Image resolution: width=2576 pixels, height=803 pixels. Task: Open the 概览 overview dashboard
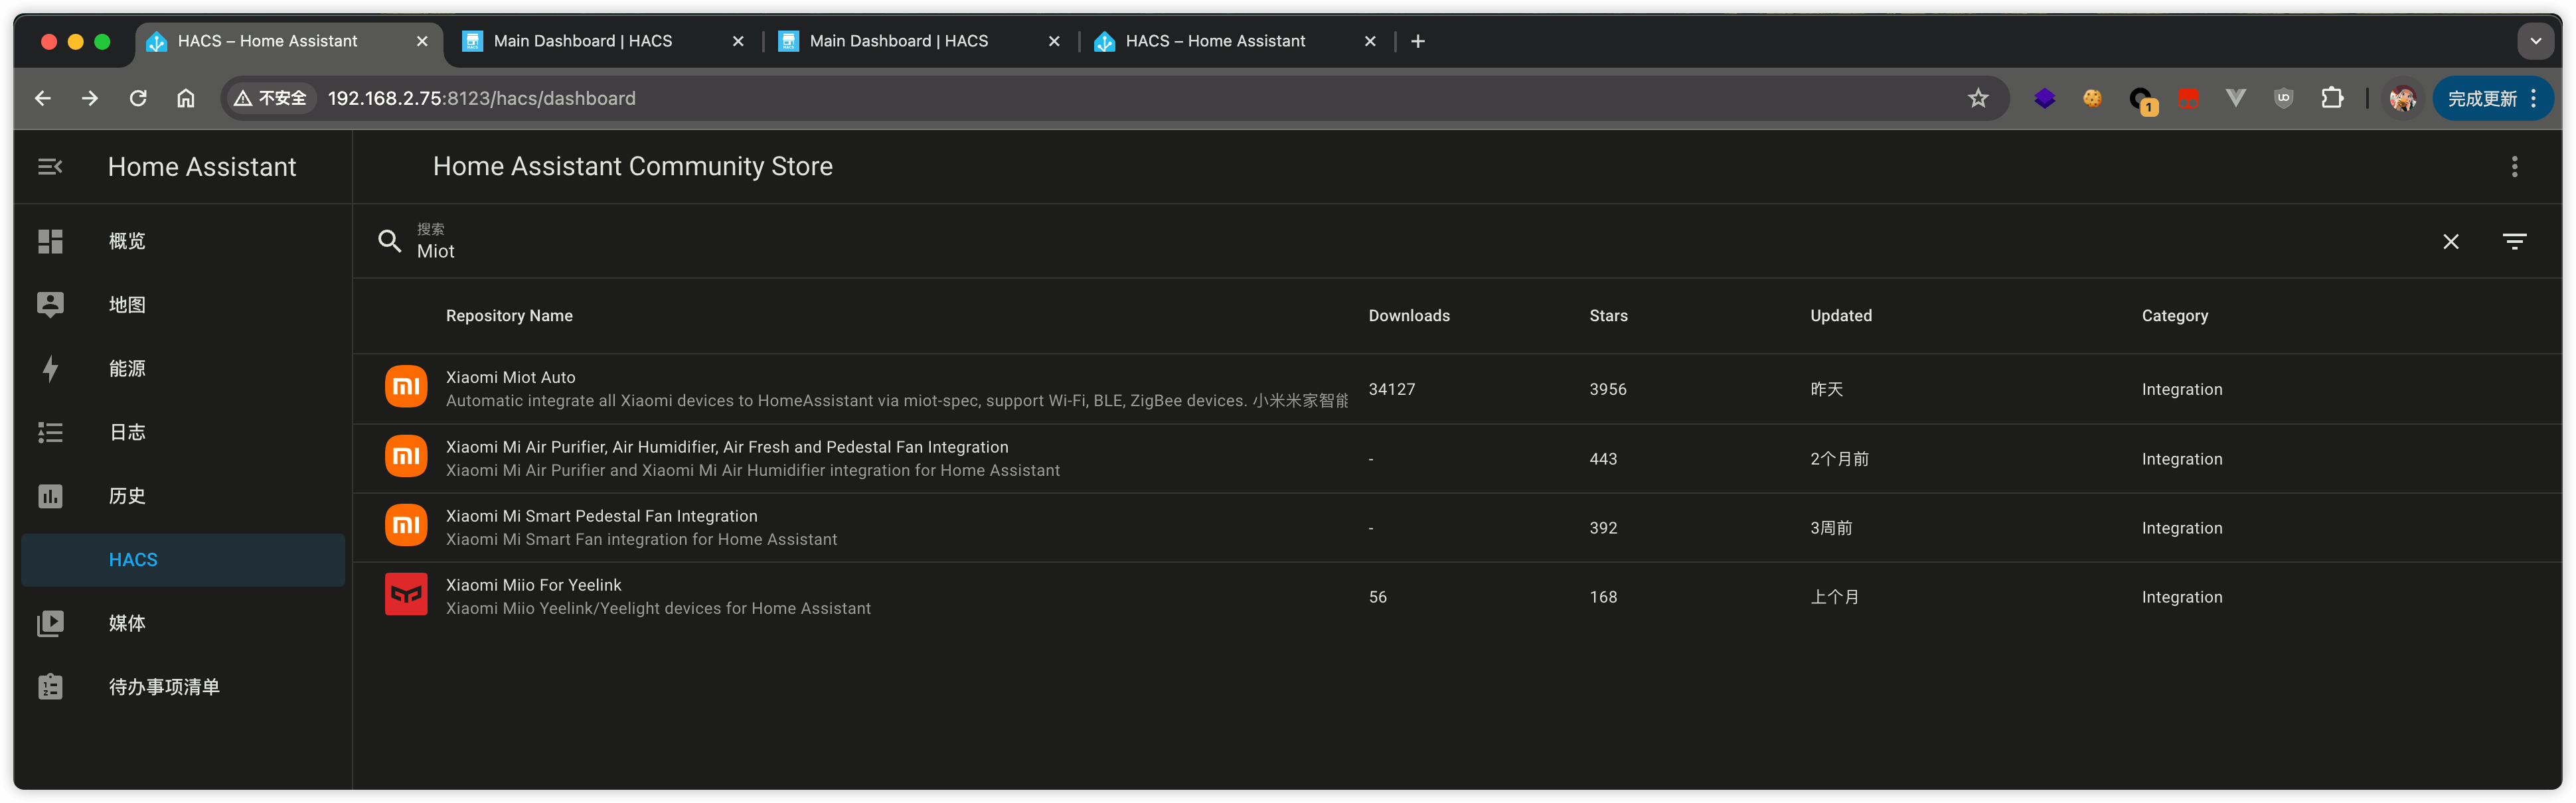[127, 241]
